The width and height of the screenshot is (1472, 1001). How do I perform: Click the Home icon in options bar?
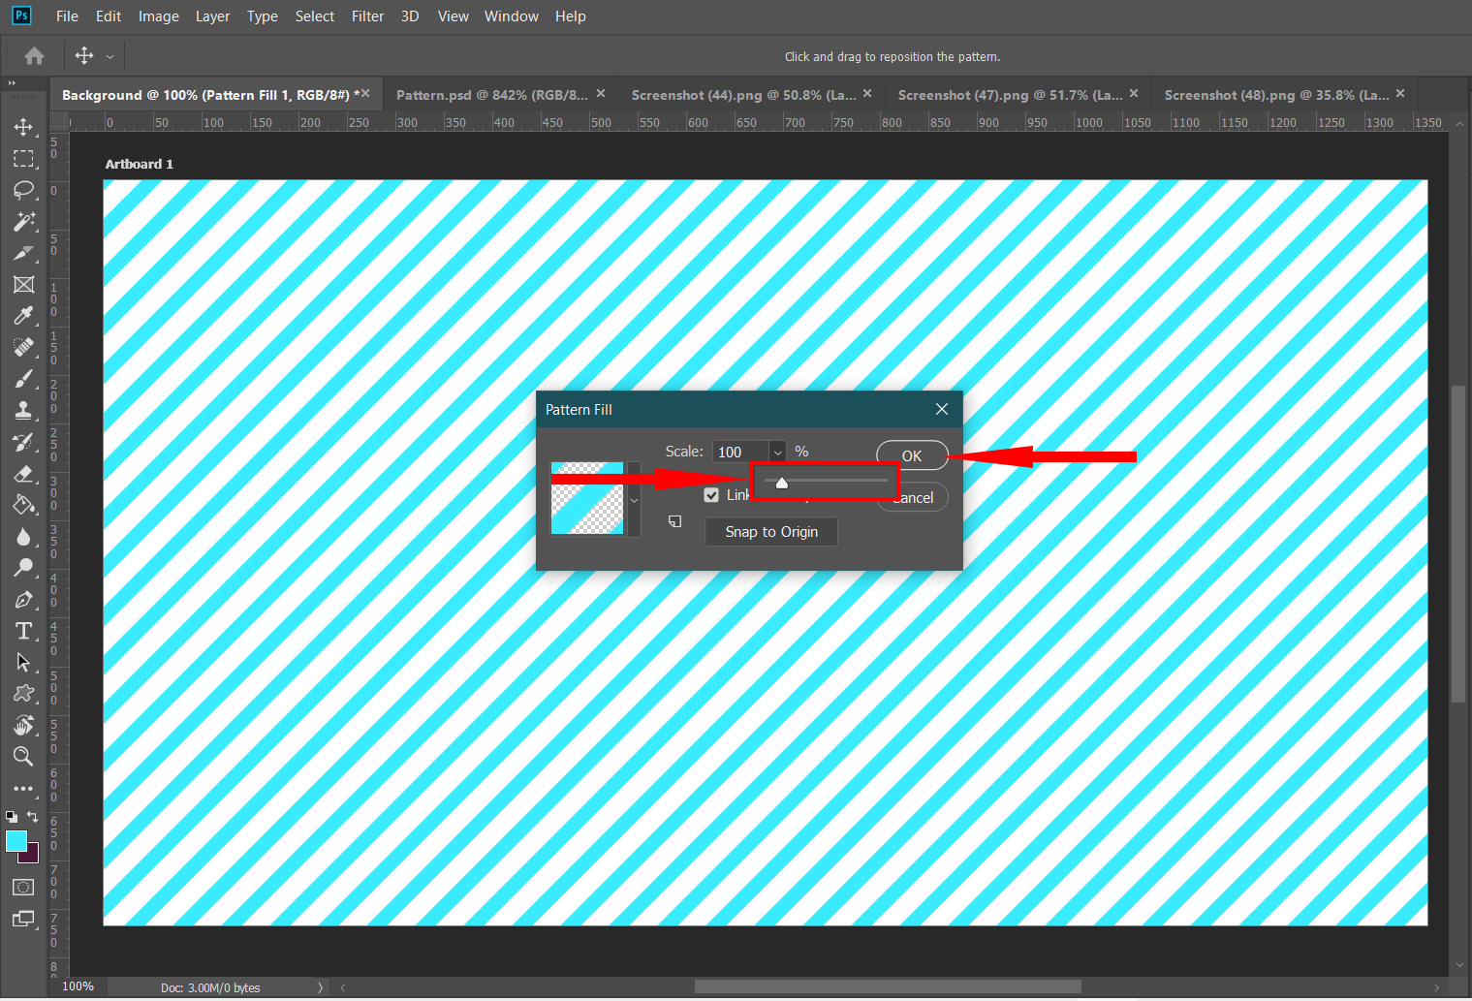pyautogui.click(x=34, y=56)
